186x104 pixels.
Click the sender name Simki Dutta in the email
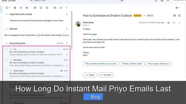pyautogui.click(x=88, y=23)
